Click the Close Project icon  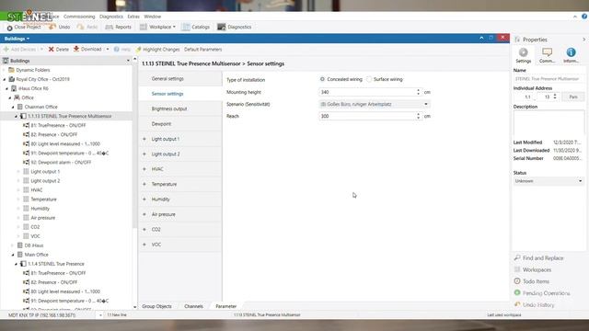coord(10,28)
